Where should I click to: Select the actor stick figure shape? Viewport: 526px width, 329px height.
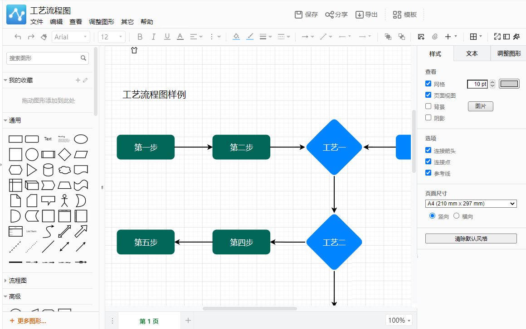pos(64,201)
